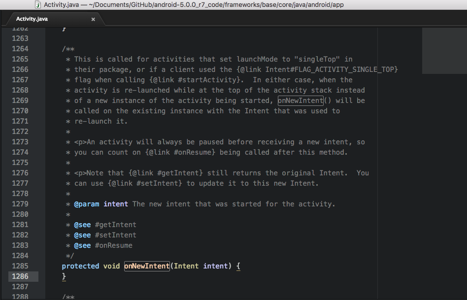Click the Java file icon in title bar

pyautogui.click(x=38, y=4)
